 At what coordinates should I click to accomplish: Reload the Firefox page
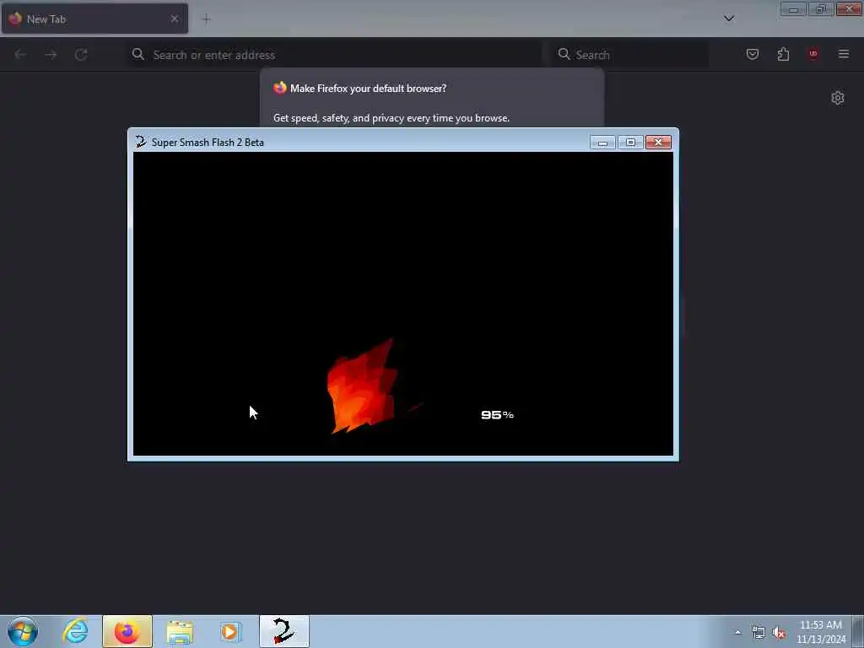pyautogui.click(x=81, y=55)
